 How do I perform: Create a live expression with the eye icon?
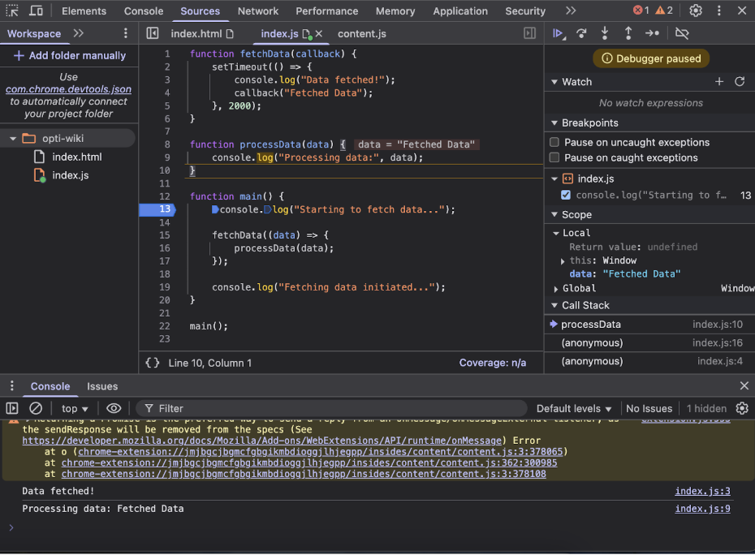114,408
